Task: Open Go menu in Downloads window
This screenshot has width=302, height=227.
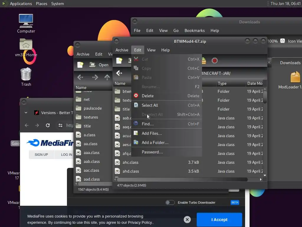Action: coord(176,30)
